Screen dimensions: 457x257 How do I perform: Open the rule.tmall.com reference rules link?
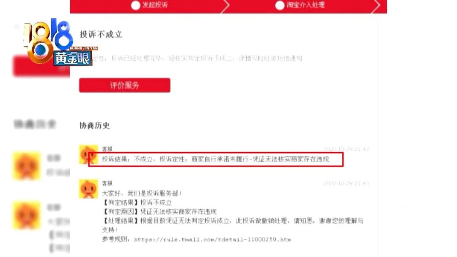coord(212,240)
